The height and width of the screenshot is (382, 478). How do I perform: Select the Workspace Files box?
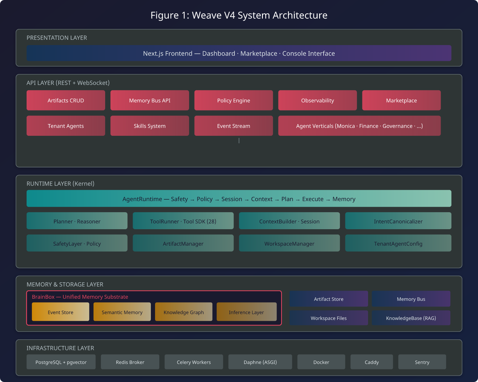click(329, 318)
